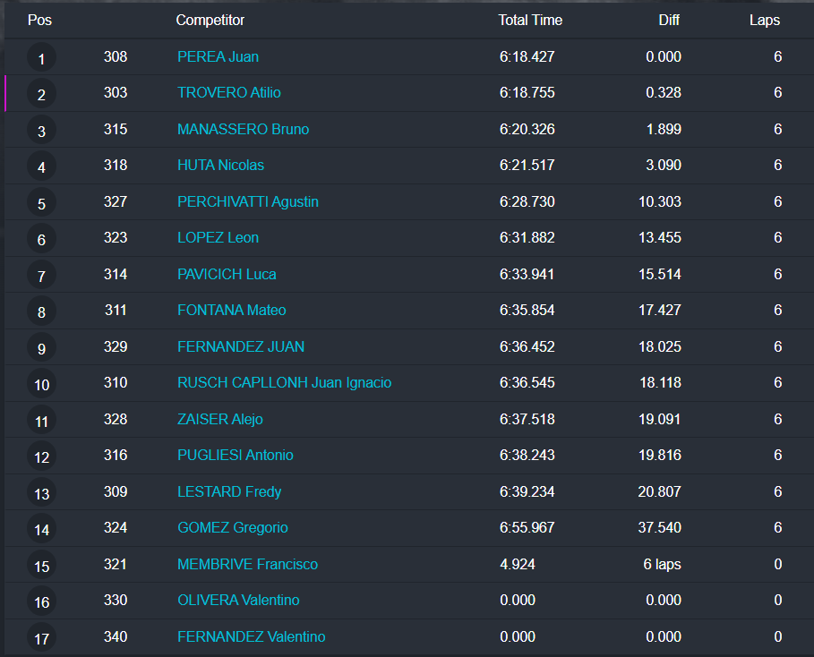This screenshot has height=657, width=814.
Task: Select the position 10 circle badge
Action: (41, 385)
